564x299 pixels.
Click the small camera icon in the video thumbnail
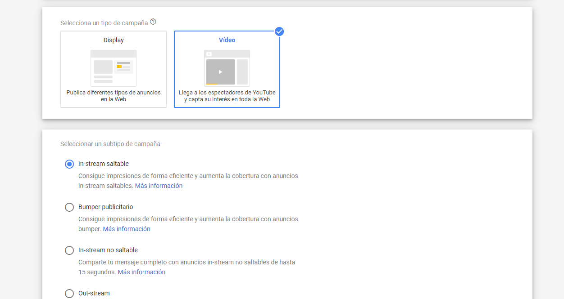tap(209, 53)
